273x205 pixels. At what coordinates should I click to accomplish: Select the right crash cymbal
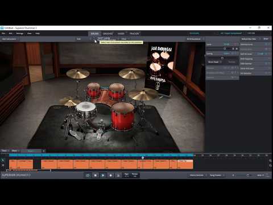131,73
